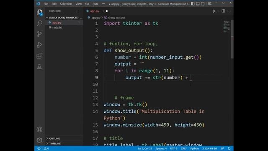Select interpreter 3.10.4 64-bit
Image resolution: width=268 pixels, height=151 pixels.
210,148
